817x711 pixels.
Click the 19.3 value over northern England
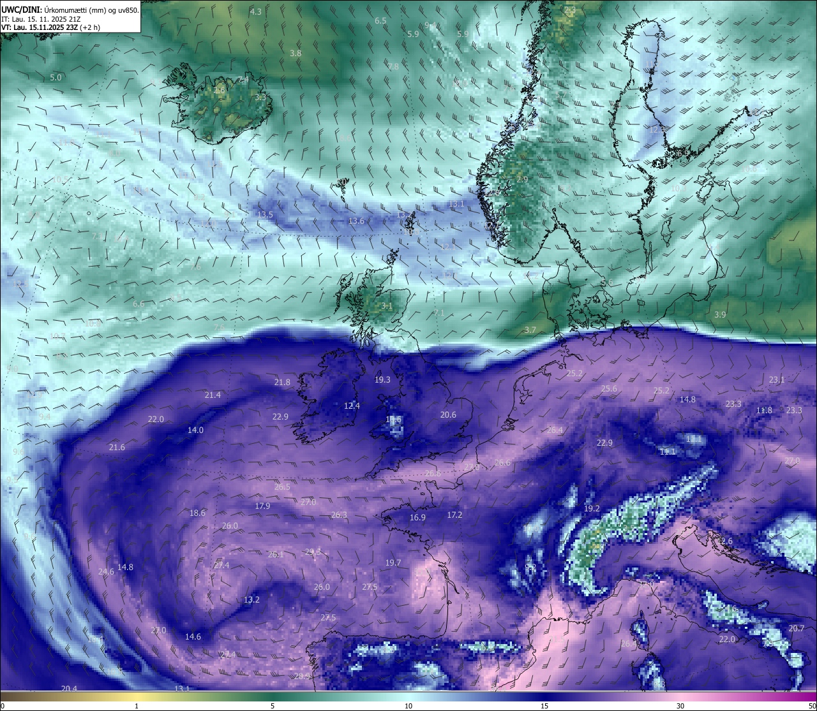382,379
